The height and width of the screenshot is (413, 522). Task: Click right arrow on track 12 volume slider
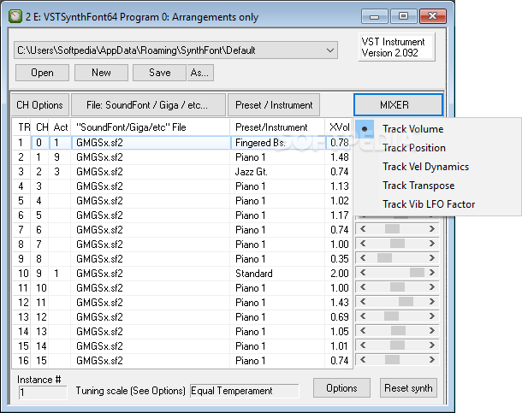coord(432,302)
